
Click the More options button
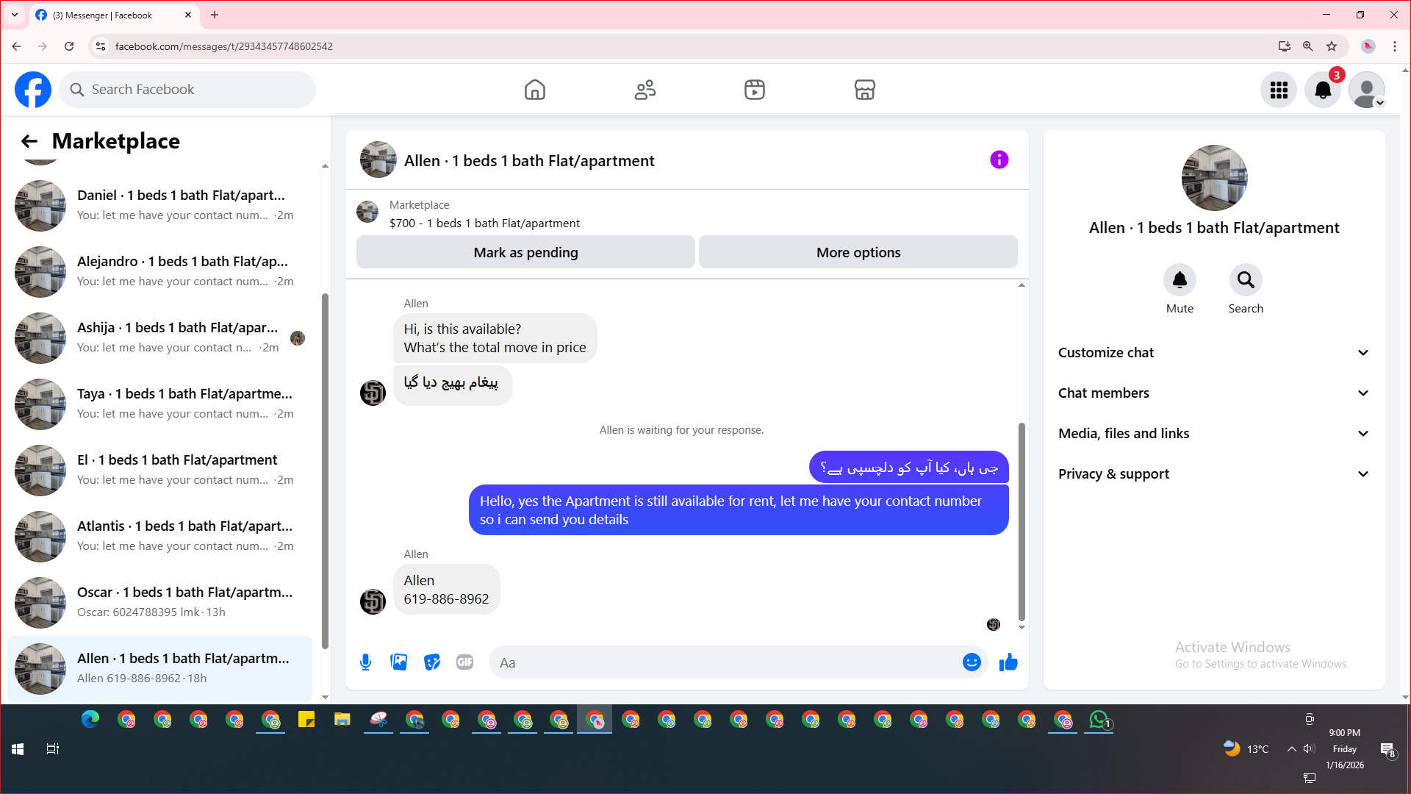tap(858, 252)
